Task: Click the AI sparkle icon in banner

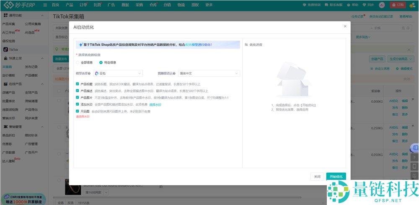Action: [80, 45]
